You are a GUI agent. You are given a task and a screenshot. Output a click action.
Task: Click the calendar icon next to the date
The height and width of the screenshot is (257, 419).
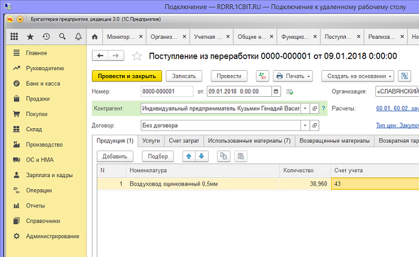(x=276, y=92)
